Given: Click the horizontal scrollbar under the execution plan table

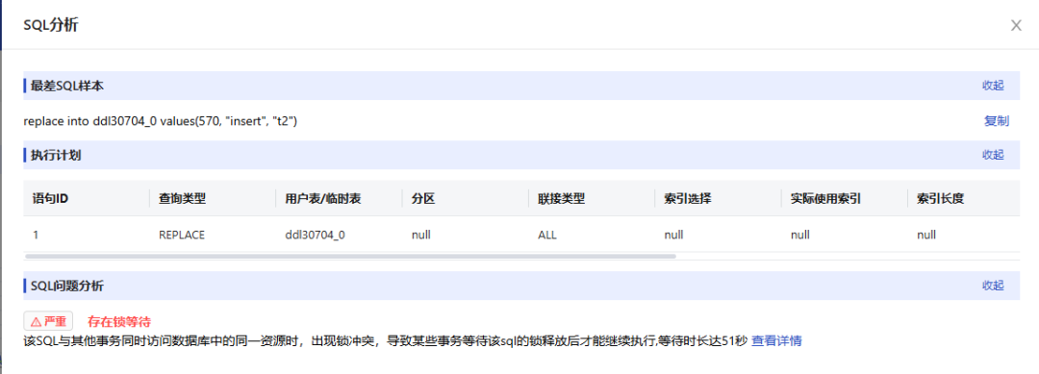Looking at the screenshot, I should tap(350, 256).
